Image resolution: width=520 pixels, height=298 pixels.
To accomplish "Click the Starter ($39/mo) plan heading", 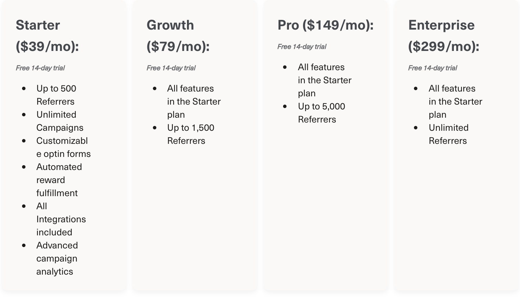I will click(x=47, y=35).
